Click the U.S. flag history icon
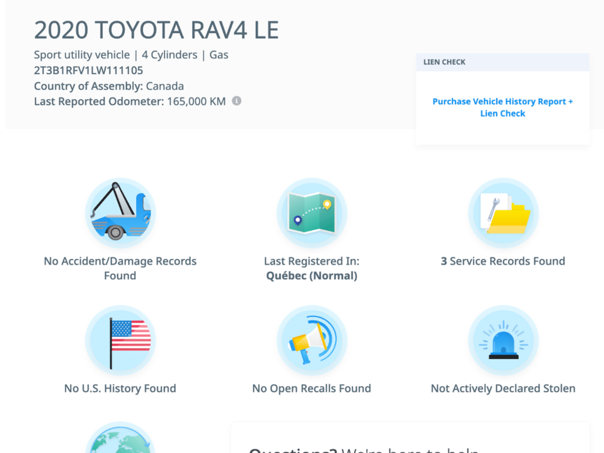Image resolution: width=604 pixels, height=453 pixels. pos(120,341)
